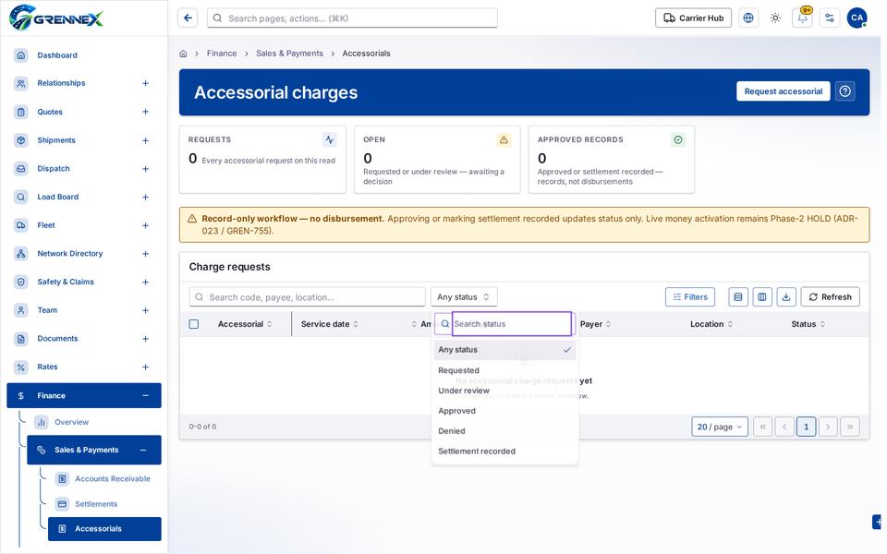Go to the first page arrow
This screenshot has width=887, height=554.
point(762,427)
